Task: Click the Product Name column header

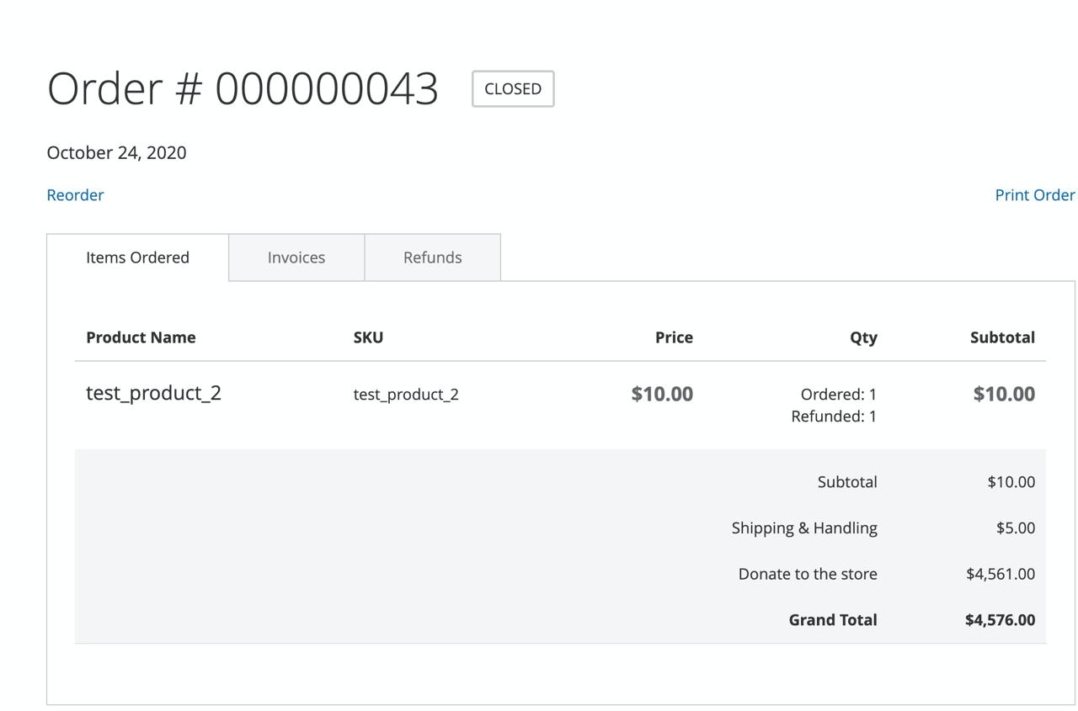Action: (141, 337)
